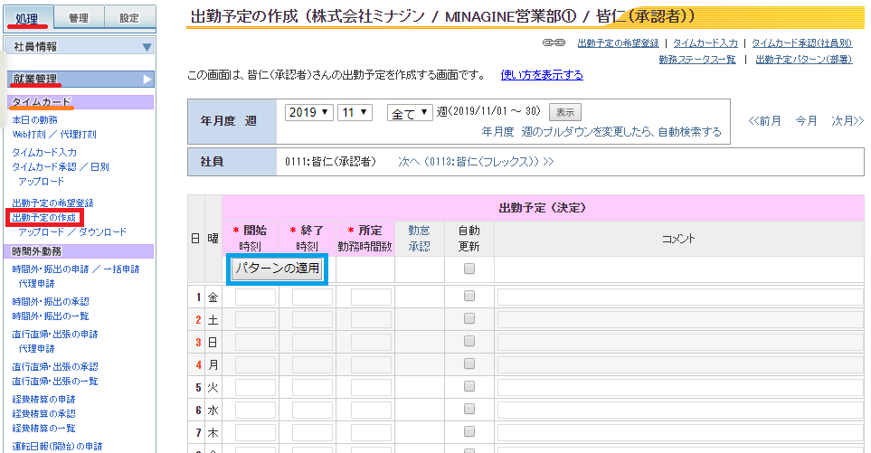Open 時間外・振出の申請 sidebar link
This screenshot has width=871, height=453.
51,269
